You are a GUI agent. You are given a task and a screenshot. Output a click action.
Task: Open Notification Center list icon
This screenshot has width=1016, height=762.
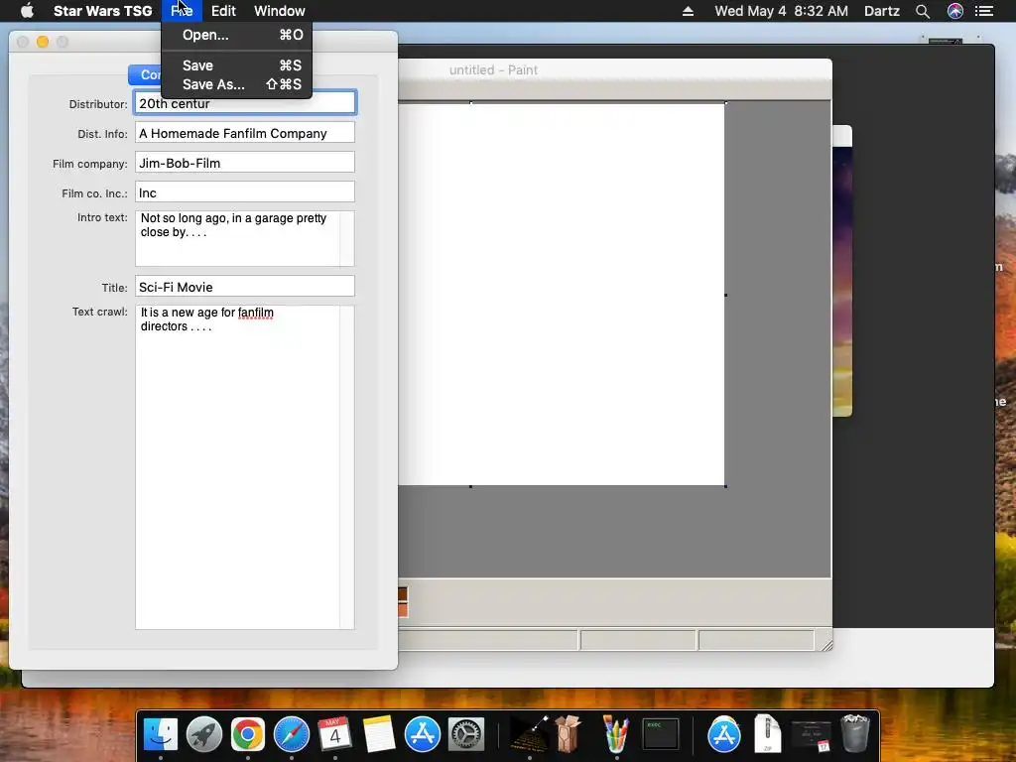click(984, 11)
